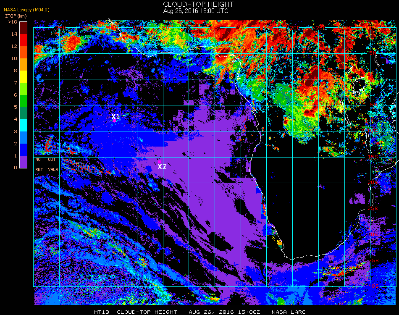Click the 'Aug 26, 2016 15:00 UTC' date
This screenshot has height=315, width=399.
pyautogui.click(x=196, y=11)
